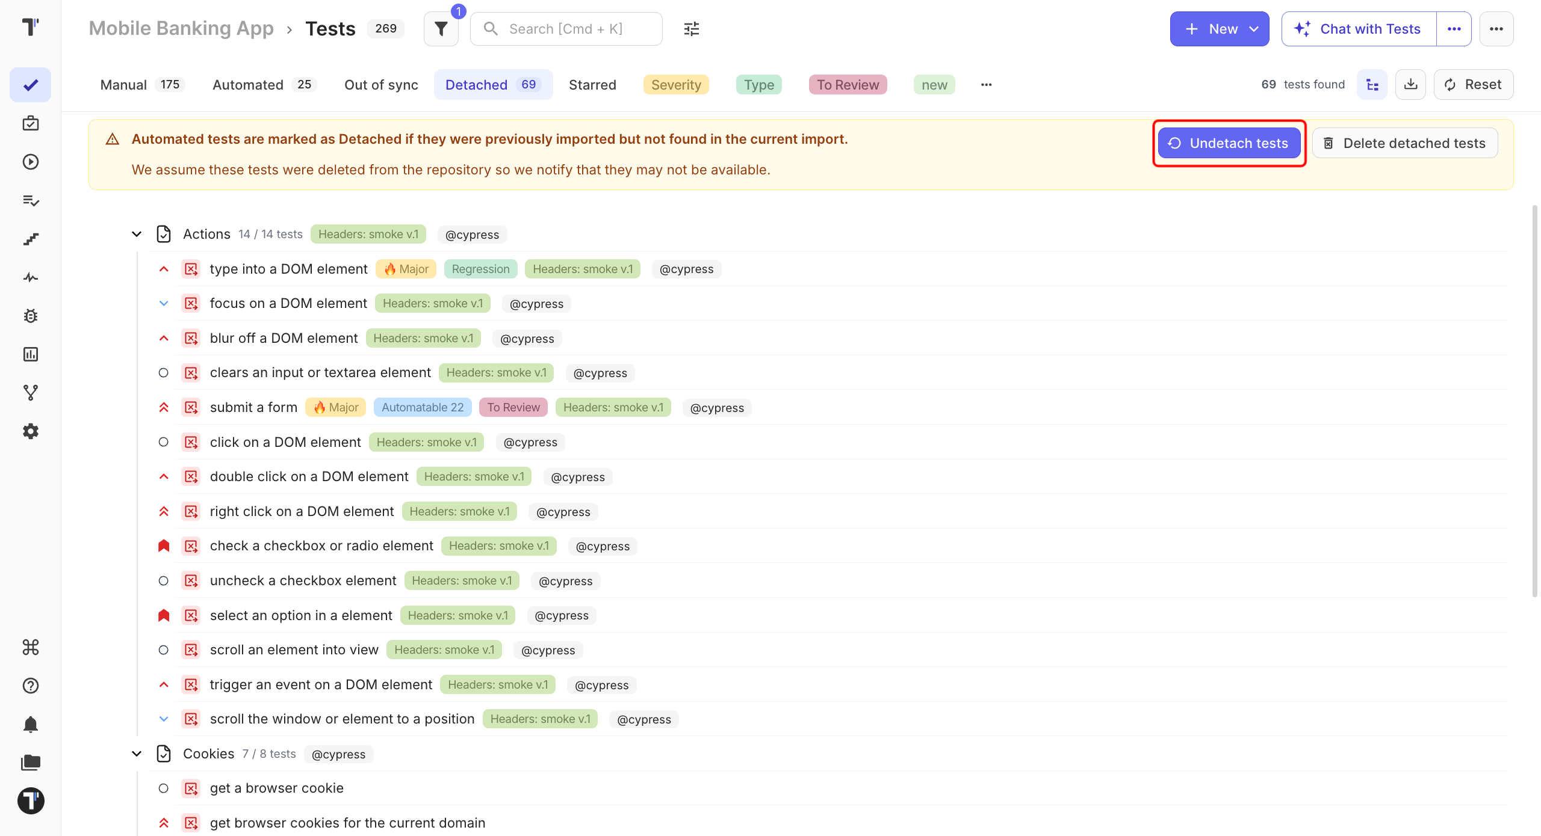1541x836 pixels.
Task: Select the circle before 'click on a DOM element'
Action: click(163, 442)
